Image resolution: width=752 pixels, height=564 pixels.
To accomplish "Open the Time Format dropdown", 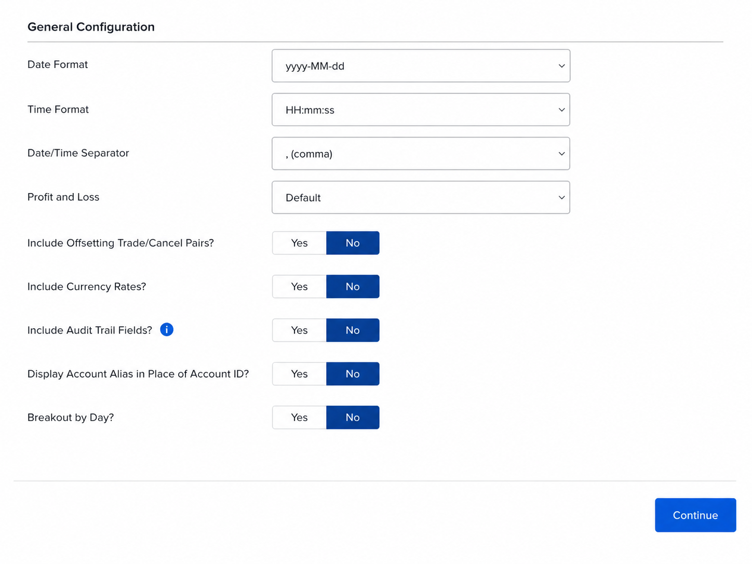I will 421,110.
